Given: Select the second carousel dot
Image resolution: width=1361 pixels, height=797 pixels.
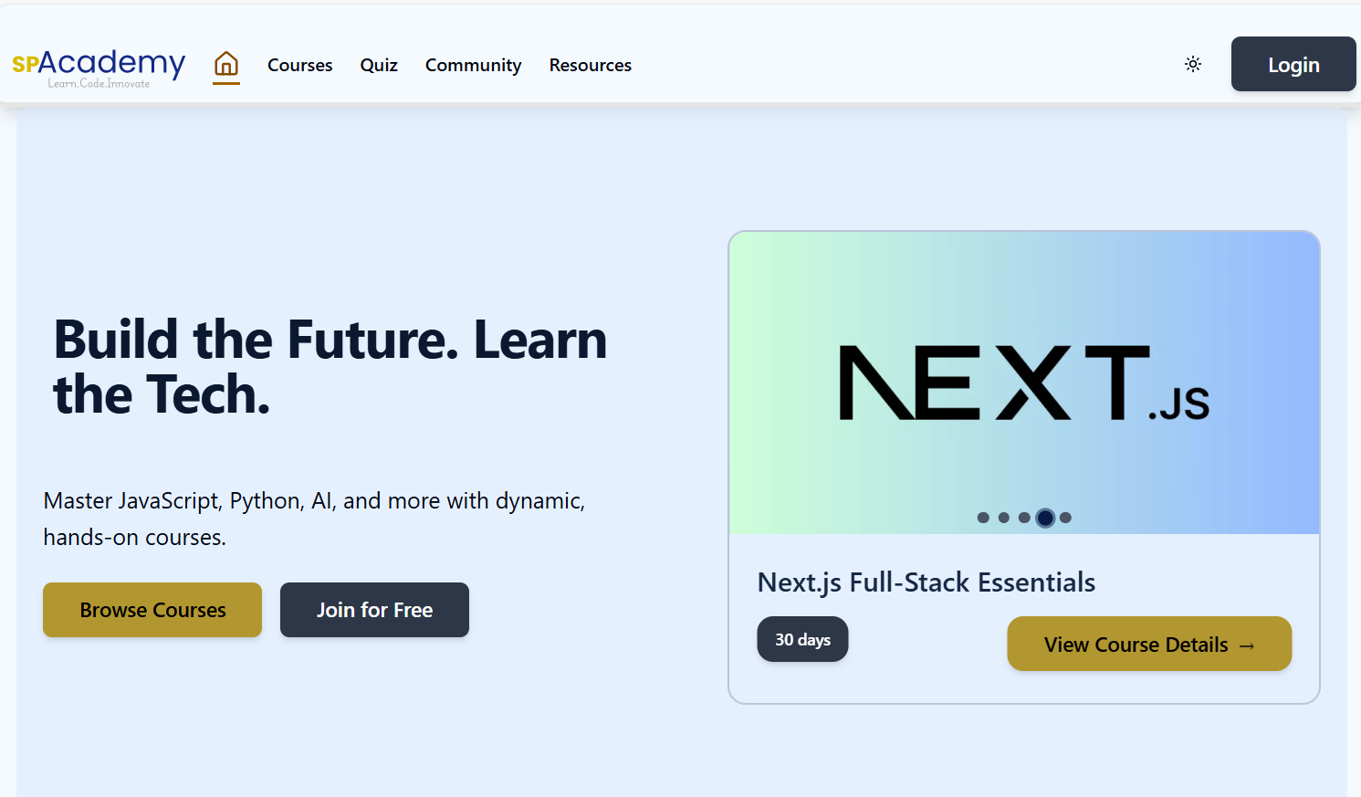Looking at the screenshot, I should 1004,518.
